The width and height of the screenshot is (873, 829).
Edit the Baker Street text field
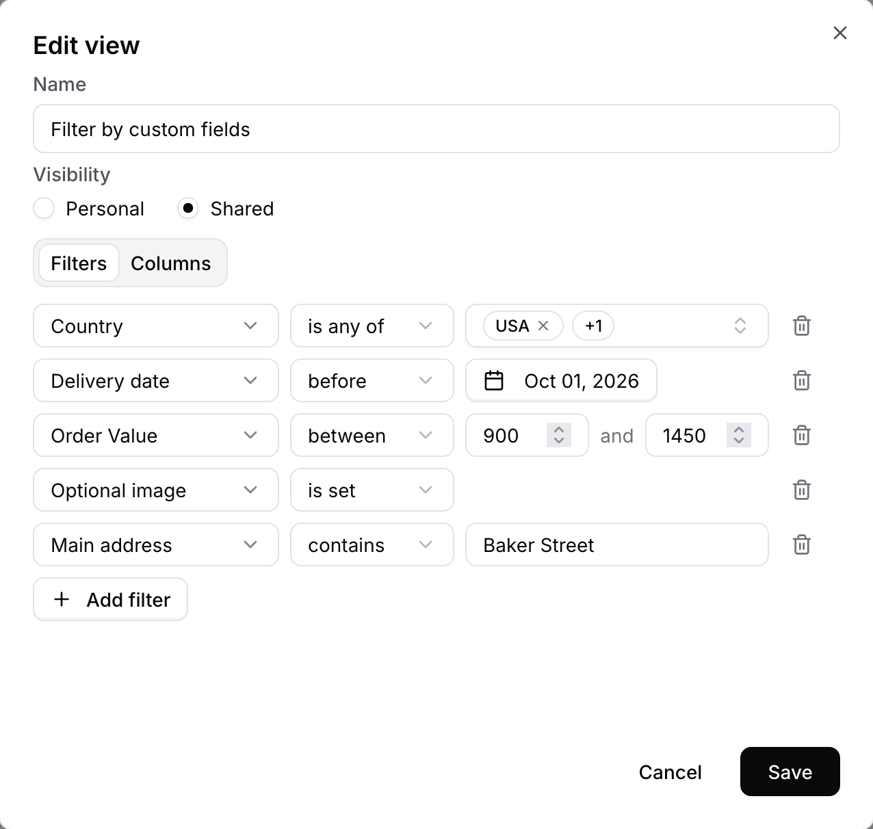click(617, 544)
